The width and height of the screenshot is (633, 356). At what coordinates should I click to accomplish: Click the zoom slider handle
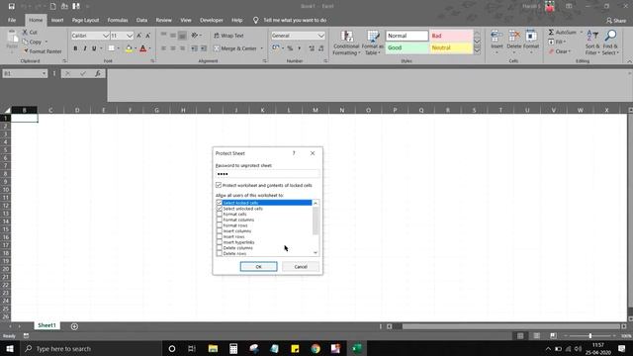[x=589, y=336]
